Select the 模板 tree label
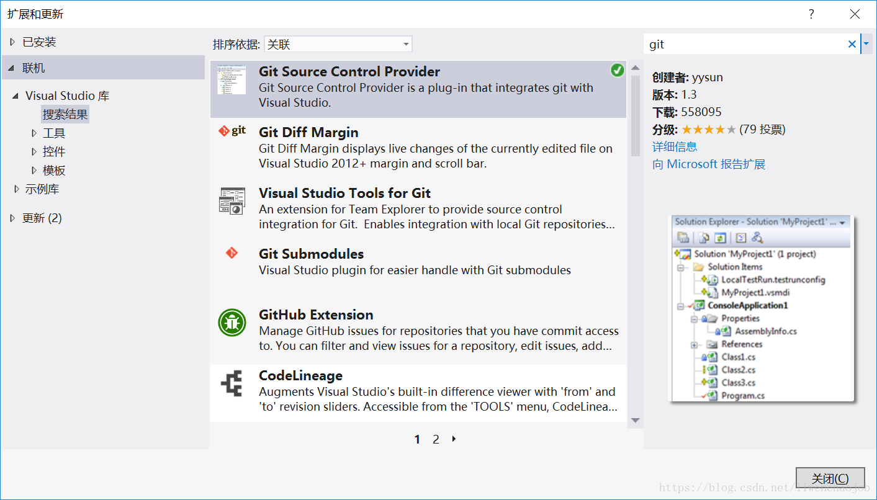 coord(54,170)
